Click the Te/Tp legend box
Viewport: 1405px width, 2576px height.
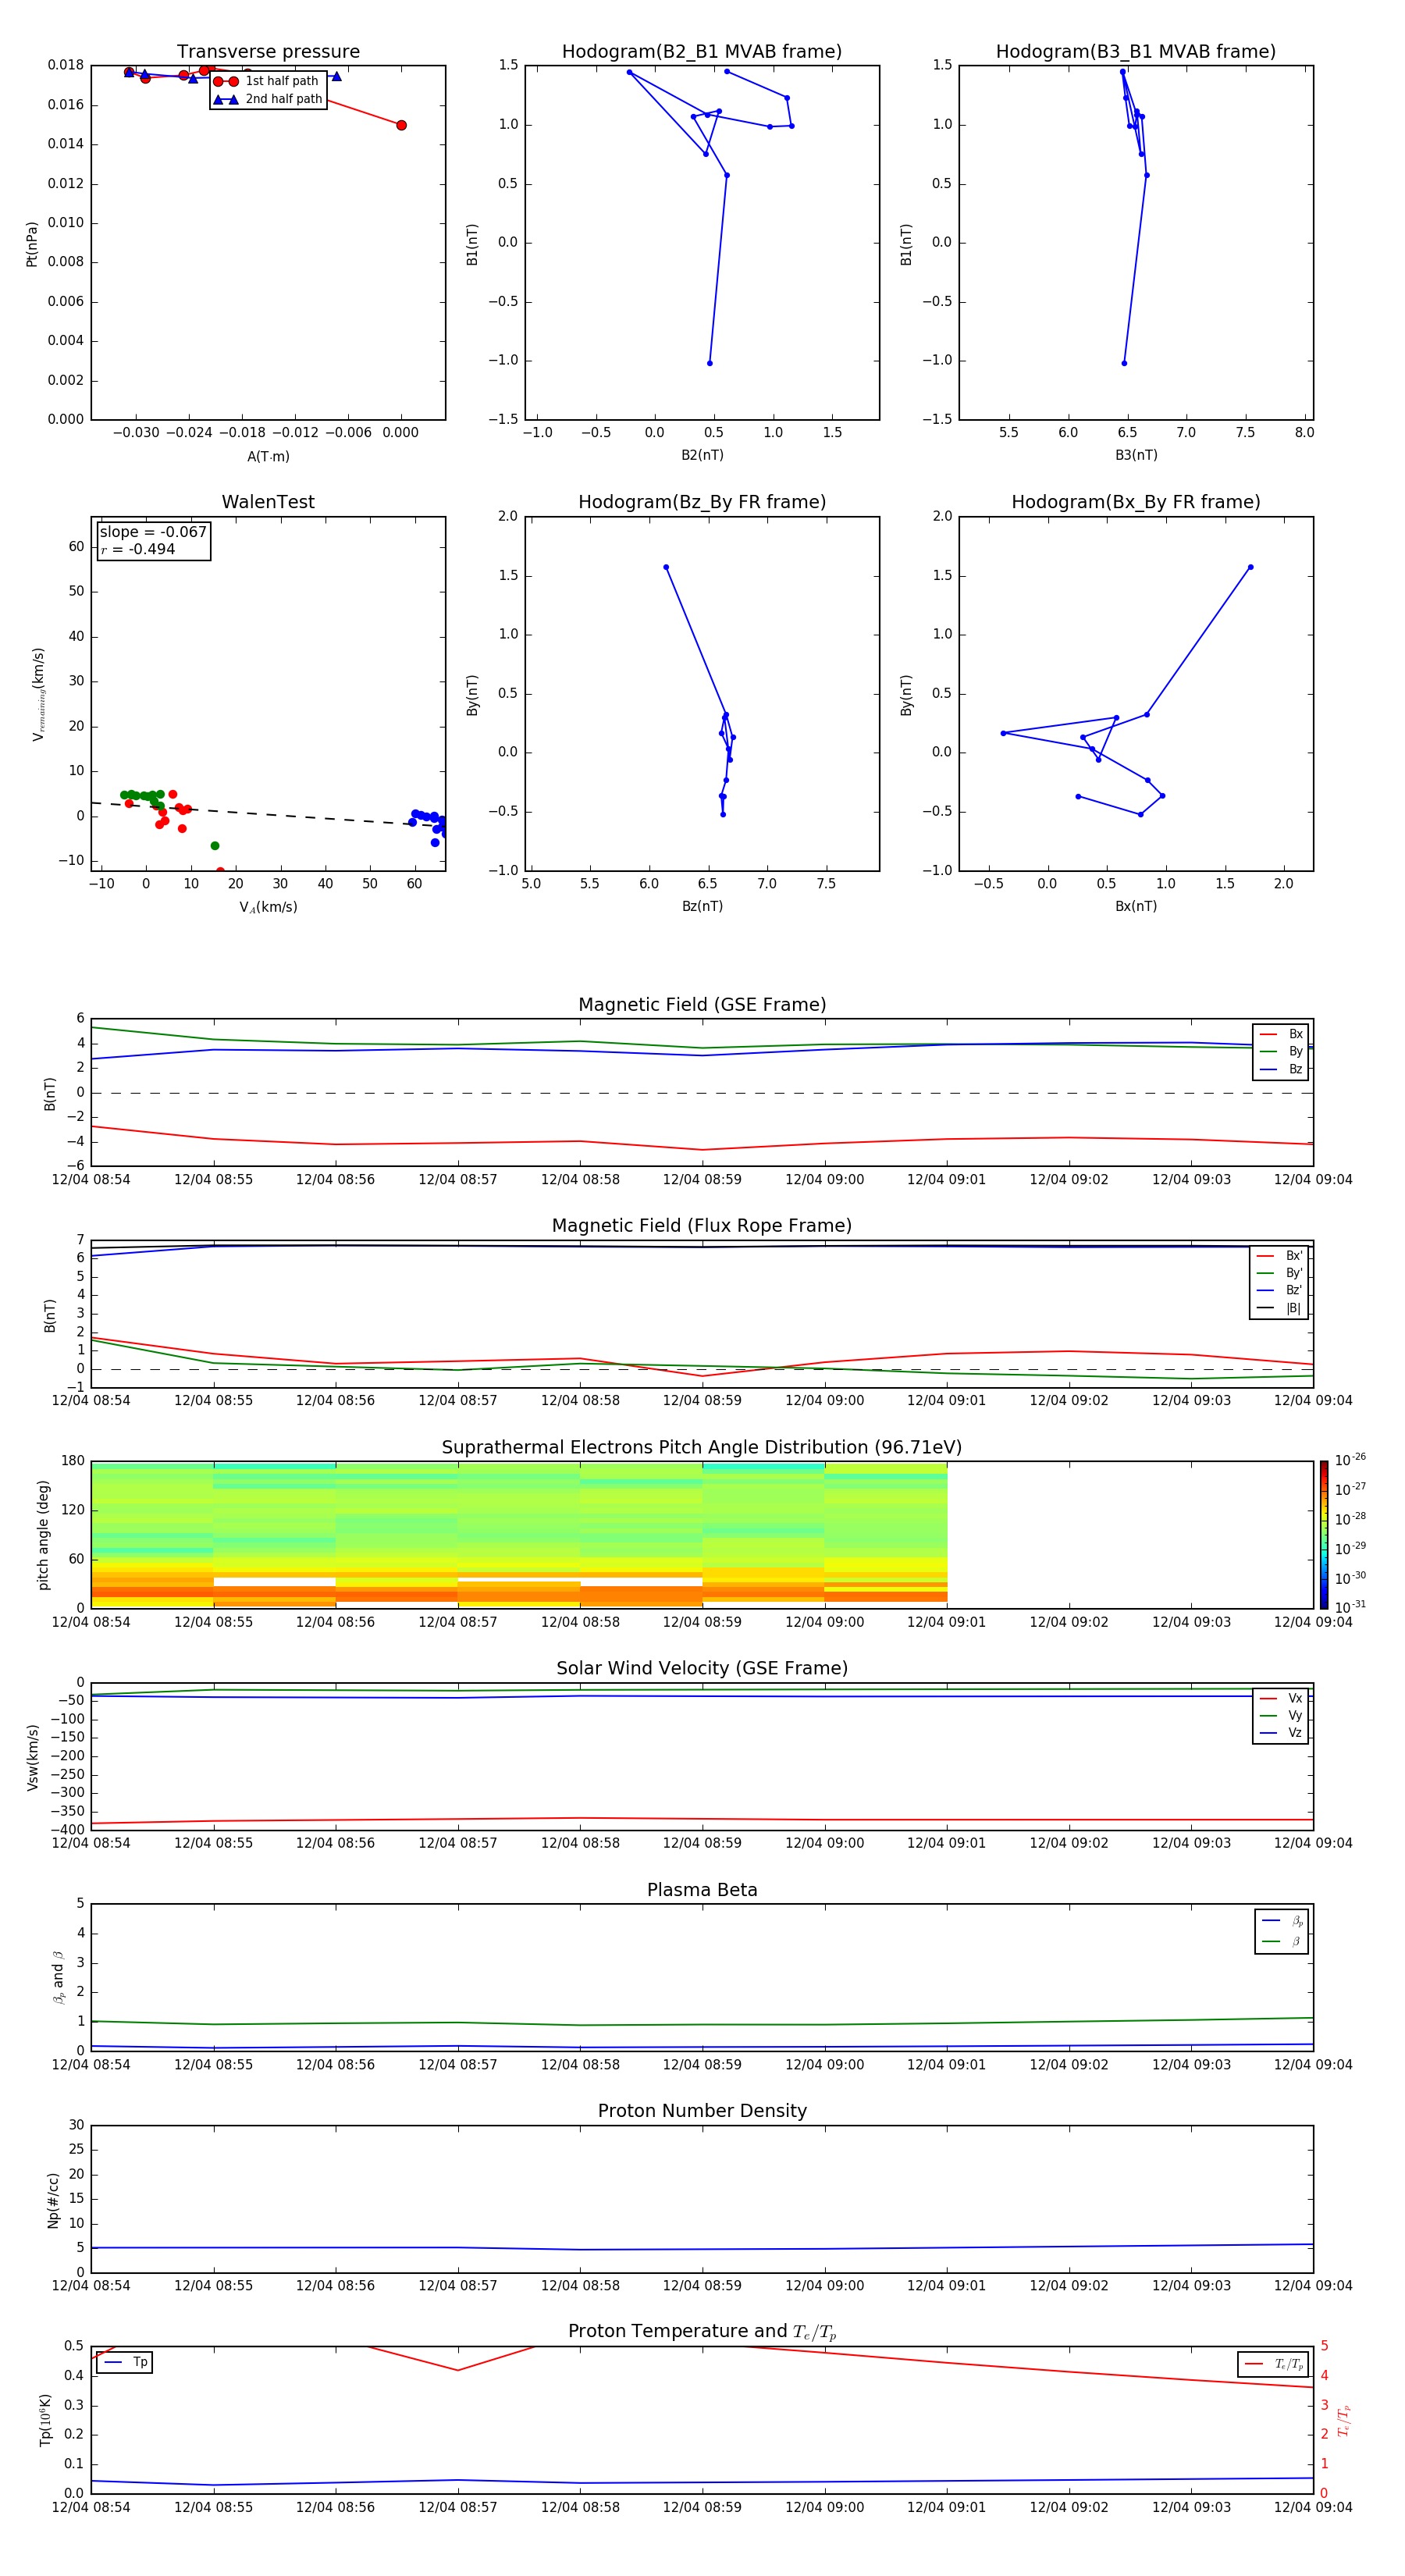1273,2364
